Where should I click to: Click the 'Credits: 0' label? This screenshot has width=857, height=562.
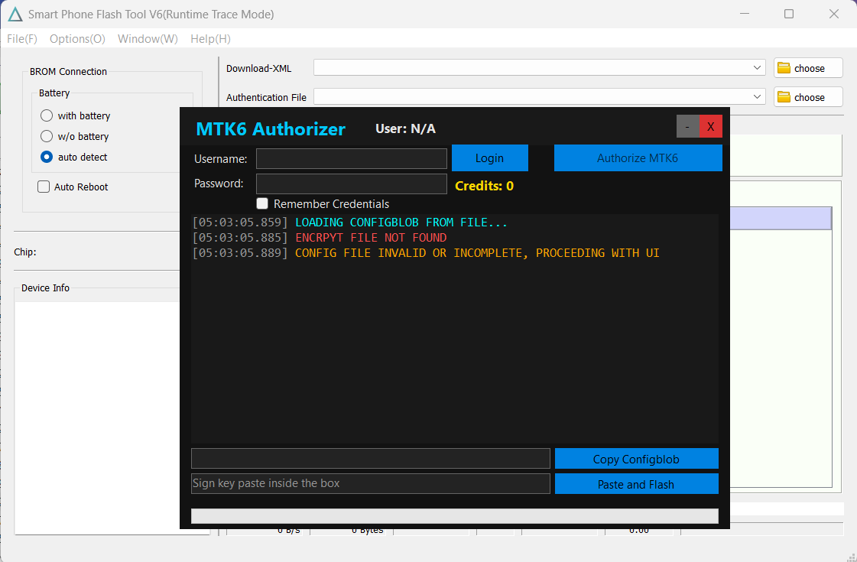pos(484,186)
